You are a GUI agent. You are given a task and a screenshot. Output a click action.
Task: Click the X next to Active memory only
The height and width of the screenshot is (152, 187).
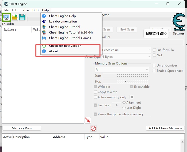132,97
